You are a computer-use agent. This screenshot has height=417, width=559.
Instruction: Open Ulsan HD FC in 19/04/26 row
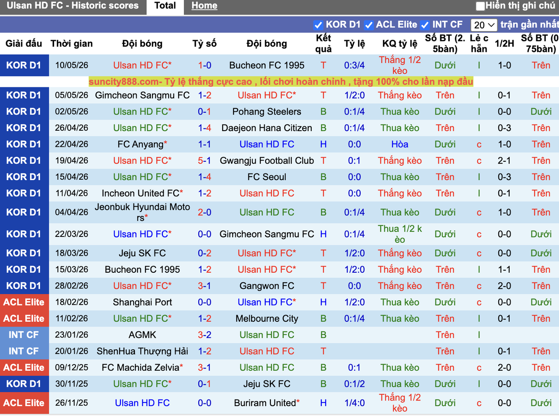141,161
